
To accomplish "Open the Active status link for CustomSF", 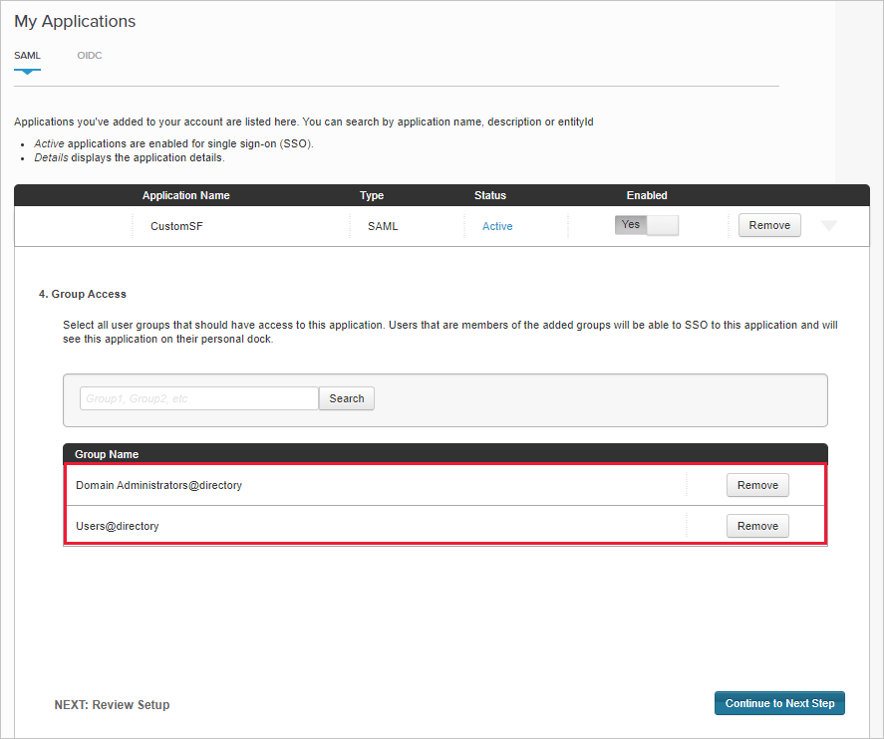I will [x=497, y=226].
